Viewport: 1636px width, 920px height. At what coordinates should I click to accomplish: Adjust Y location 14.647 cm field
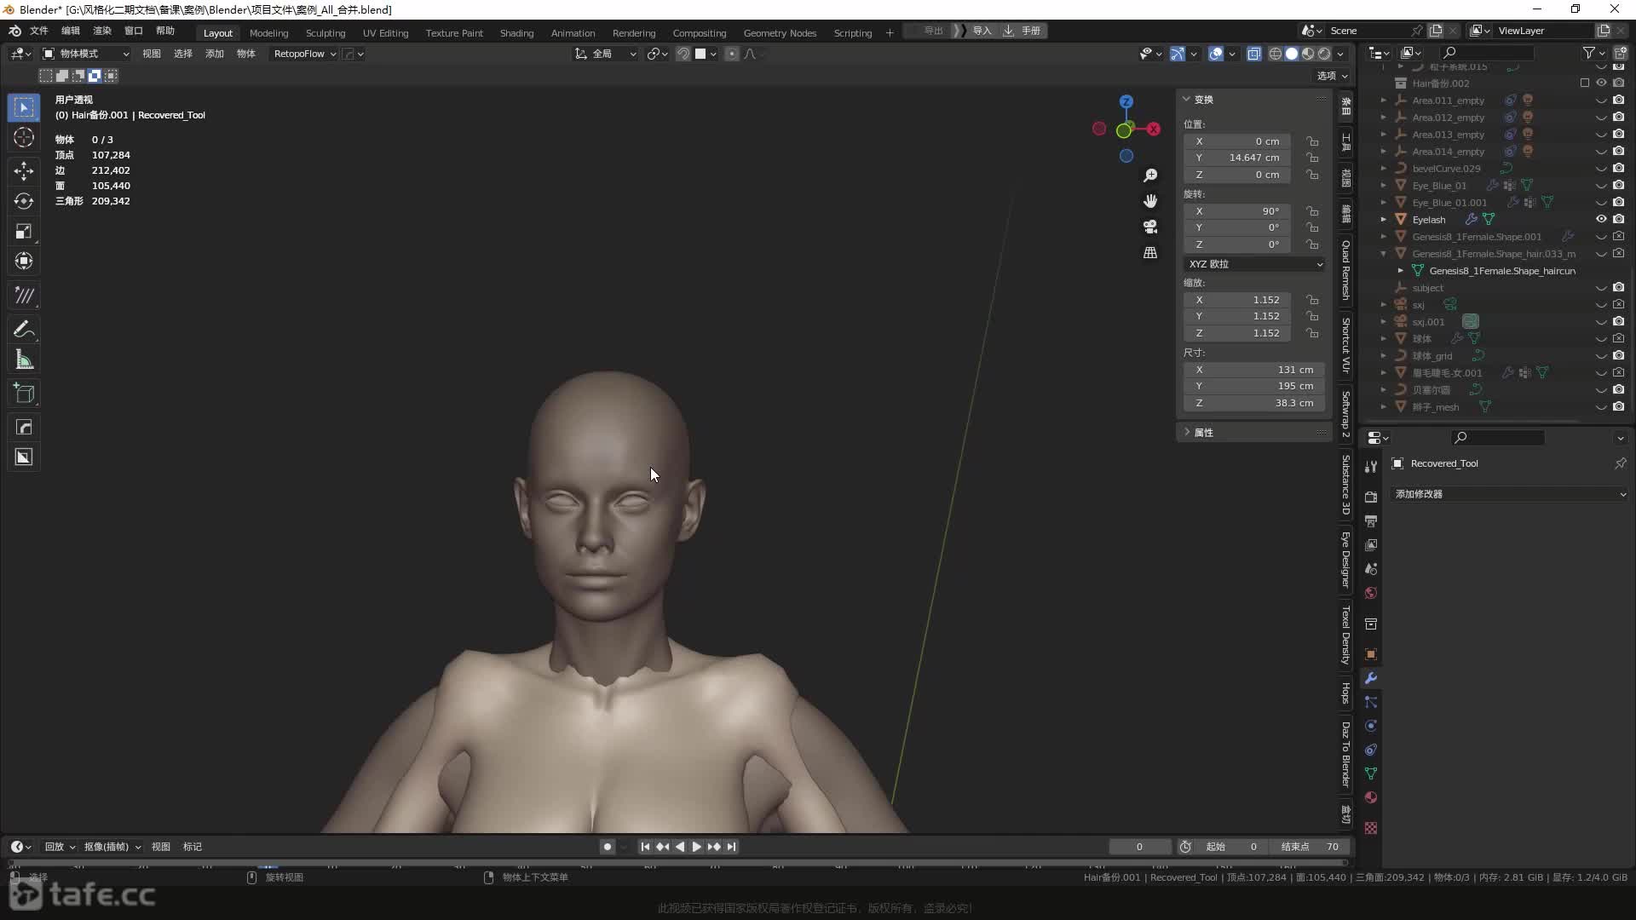click(x=1237, y=158)
